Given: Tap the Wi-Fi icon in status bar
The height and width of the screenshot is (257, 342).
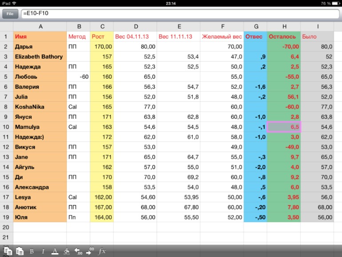Looking at the screenshot, I should pyautogui.click(x=14, y=3).
